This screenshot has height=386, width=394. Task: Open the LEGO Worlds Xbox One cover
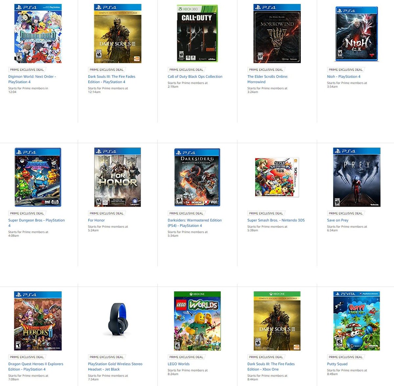[x=197, y=321]
